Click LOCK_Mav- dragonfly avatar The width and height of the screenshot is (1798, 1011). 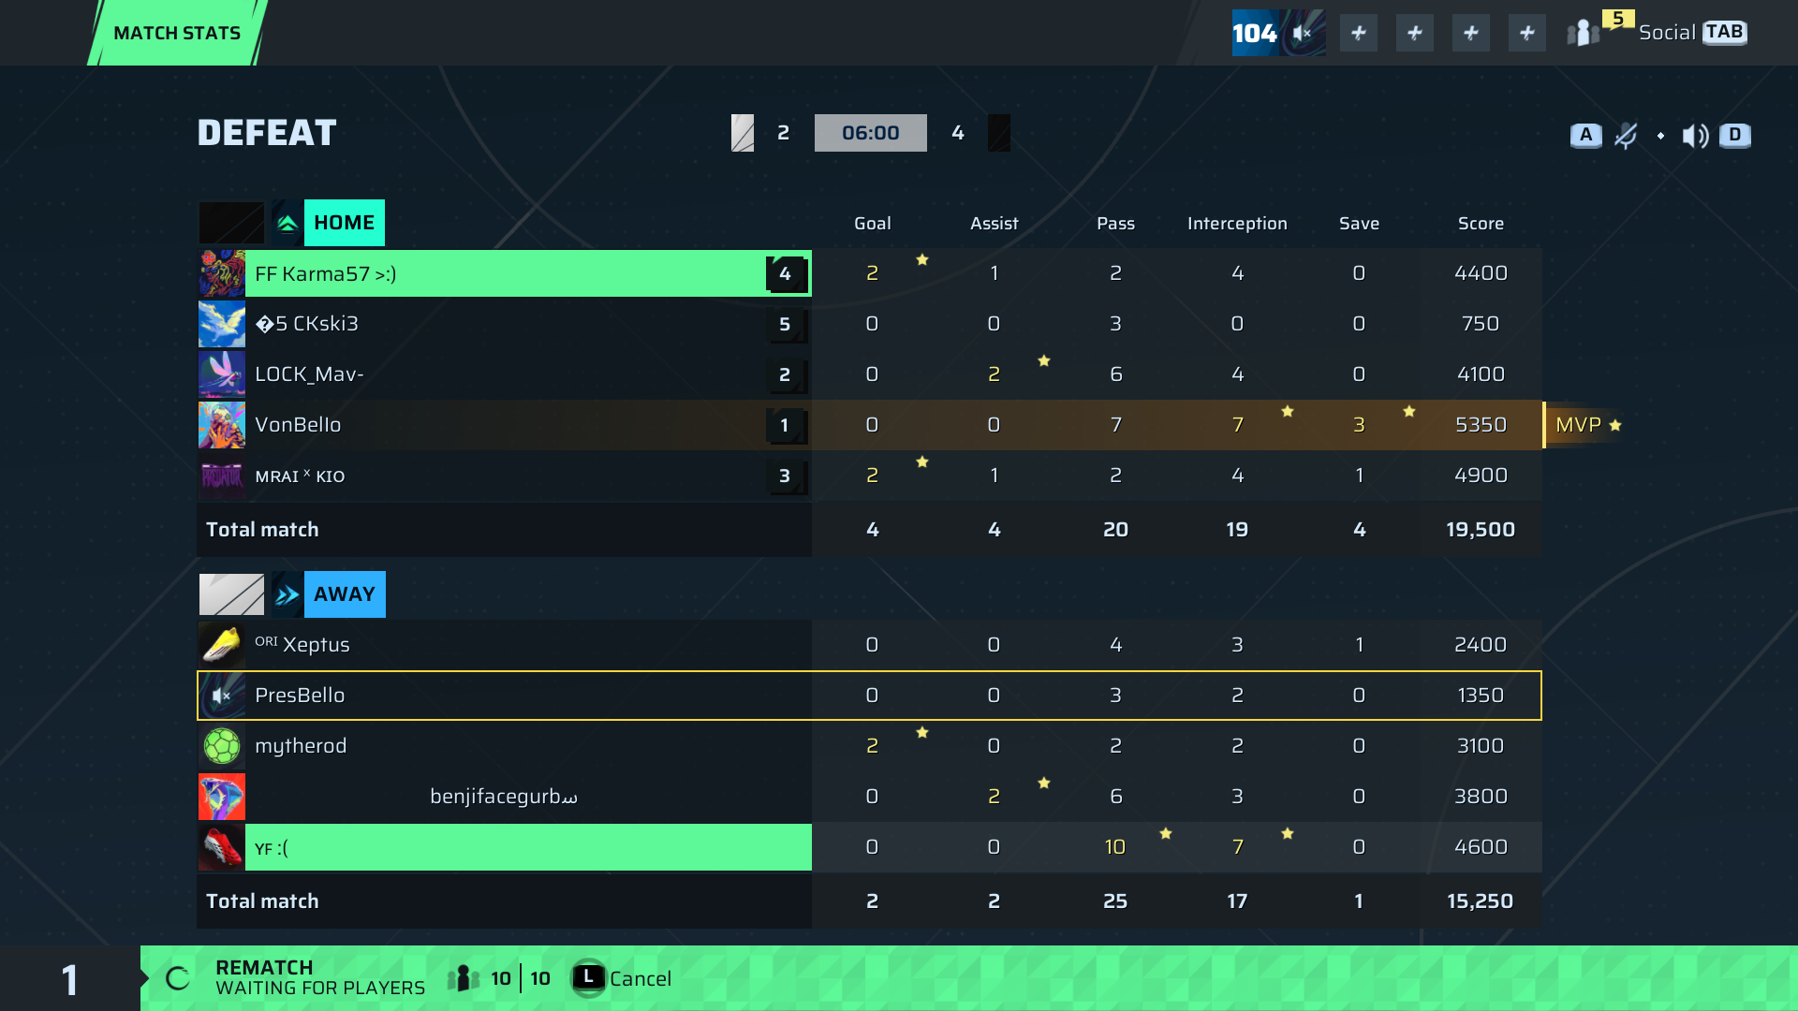[x=222, y=374]
